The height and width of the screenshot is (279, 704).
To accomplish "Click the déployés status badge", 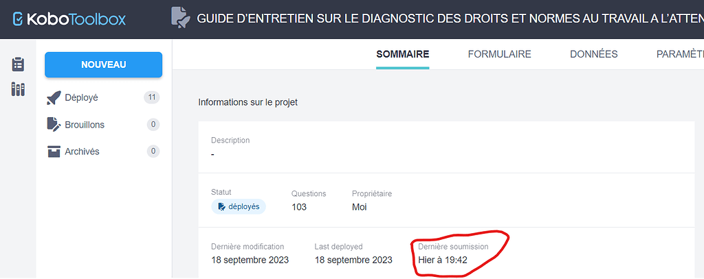I will (238, 206).
